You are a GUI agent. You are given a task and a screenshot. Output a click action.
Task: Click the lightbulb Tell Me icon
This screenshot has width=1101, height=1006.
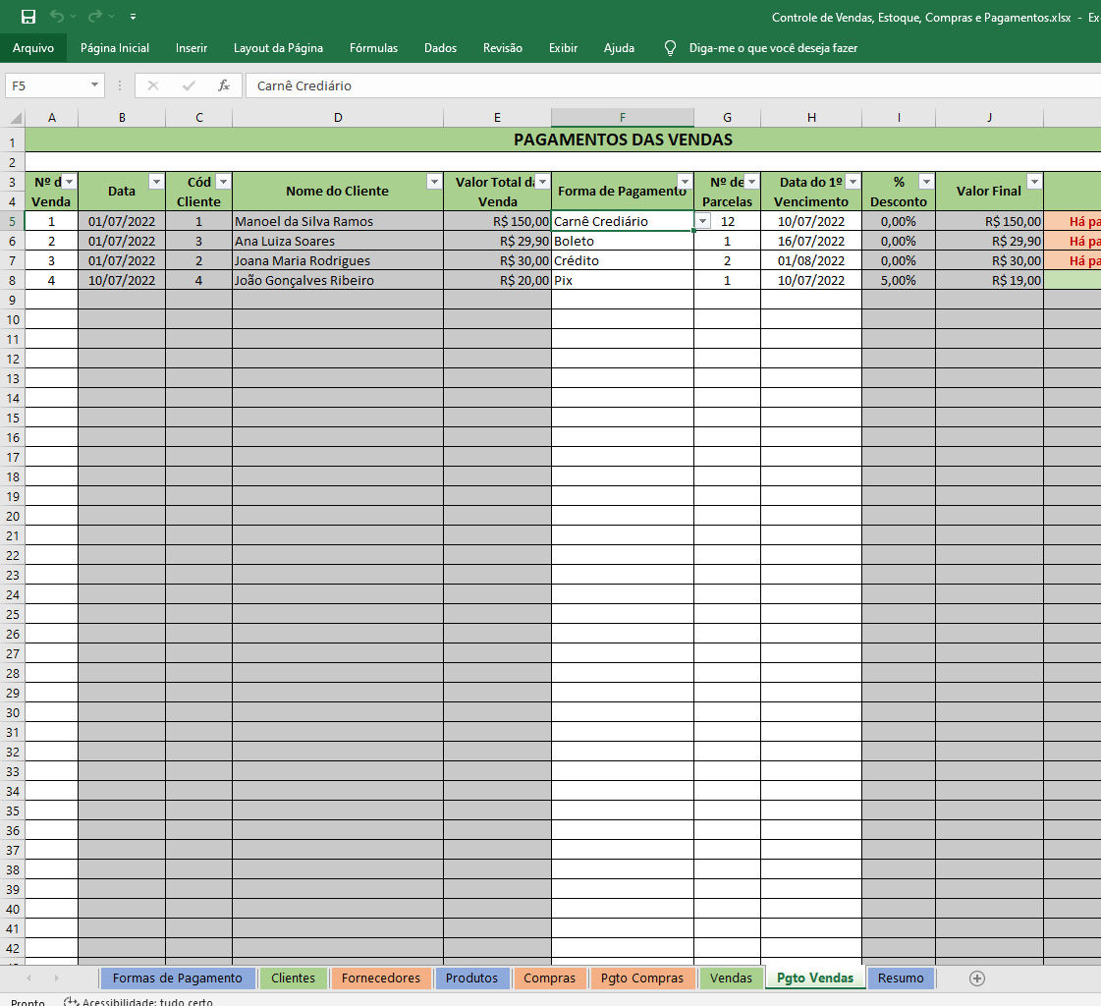click(x=670, y=48)
